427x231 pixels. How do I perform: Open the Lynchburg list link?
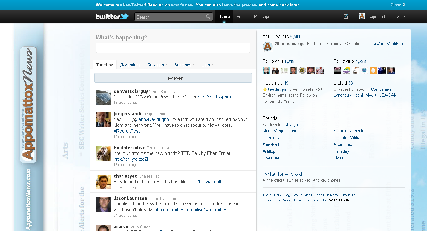coord(343,95)
